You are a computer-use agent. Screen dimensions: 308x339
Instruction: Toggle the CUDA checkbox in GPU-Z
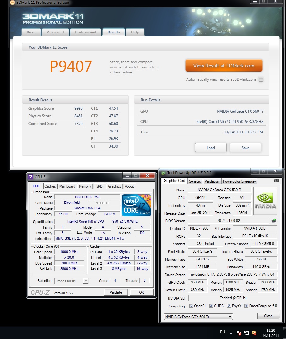pyautogui.click(x=211, y=306)
